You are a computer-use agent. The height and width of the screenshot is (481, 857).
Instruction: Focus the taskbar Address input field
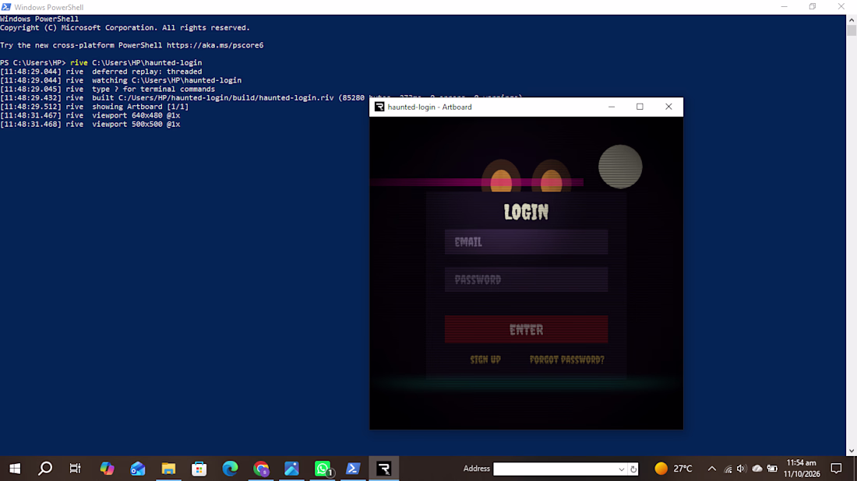pos(555,469)
